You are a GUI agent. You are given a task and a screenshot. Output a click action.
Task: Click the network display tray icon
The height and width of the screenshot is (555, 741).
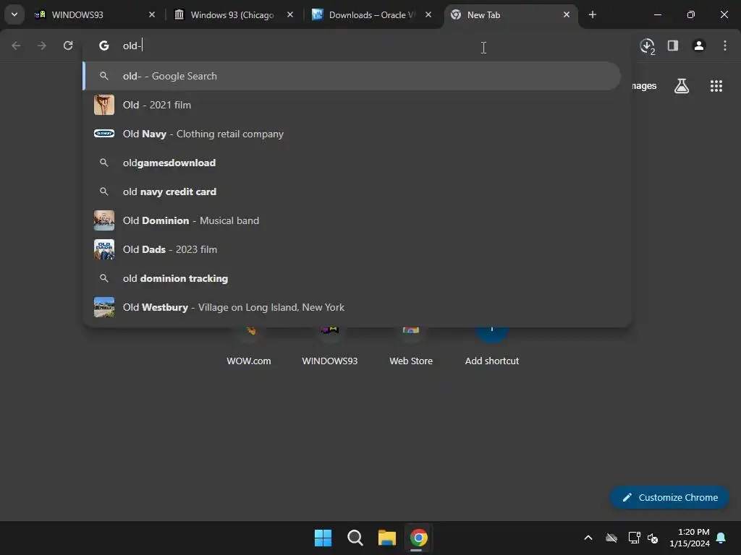[634, 538]
